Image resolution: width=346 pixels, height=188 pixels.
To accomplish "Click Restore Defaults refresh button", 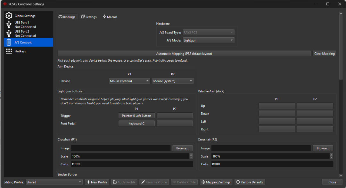I will (250, 182).
